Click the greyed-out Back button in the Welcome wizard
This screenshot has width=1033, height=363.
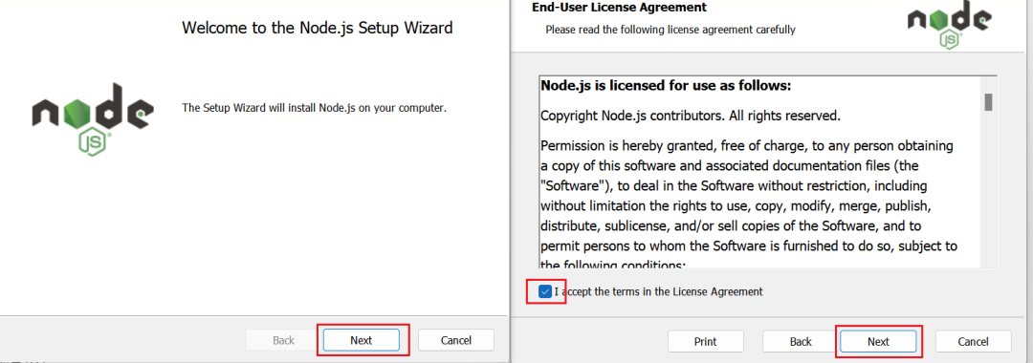coord(283,340)
